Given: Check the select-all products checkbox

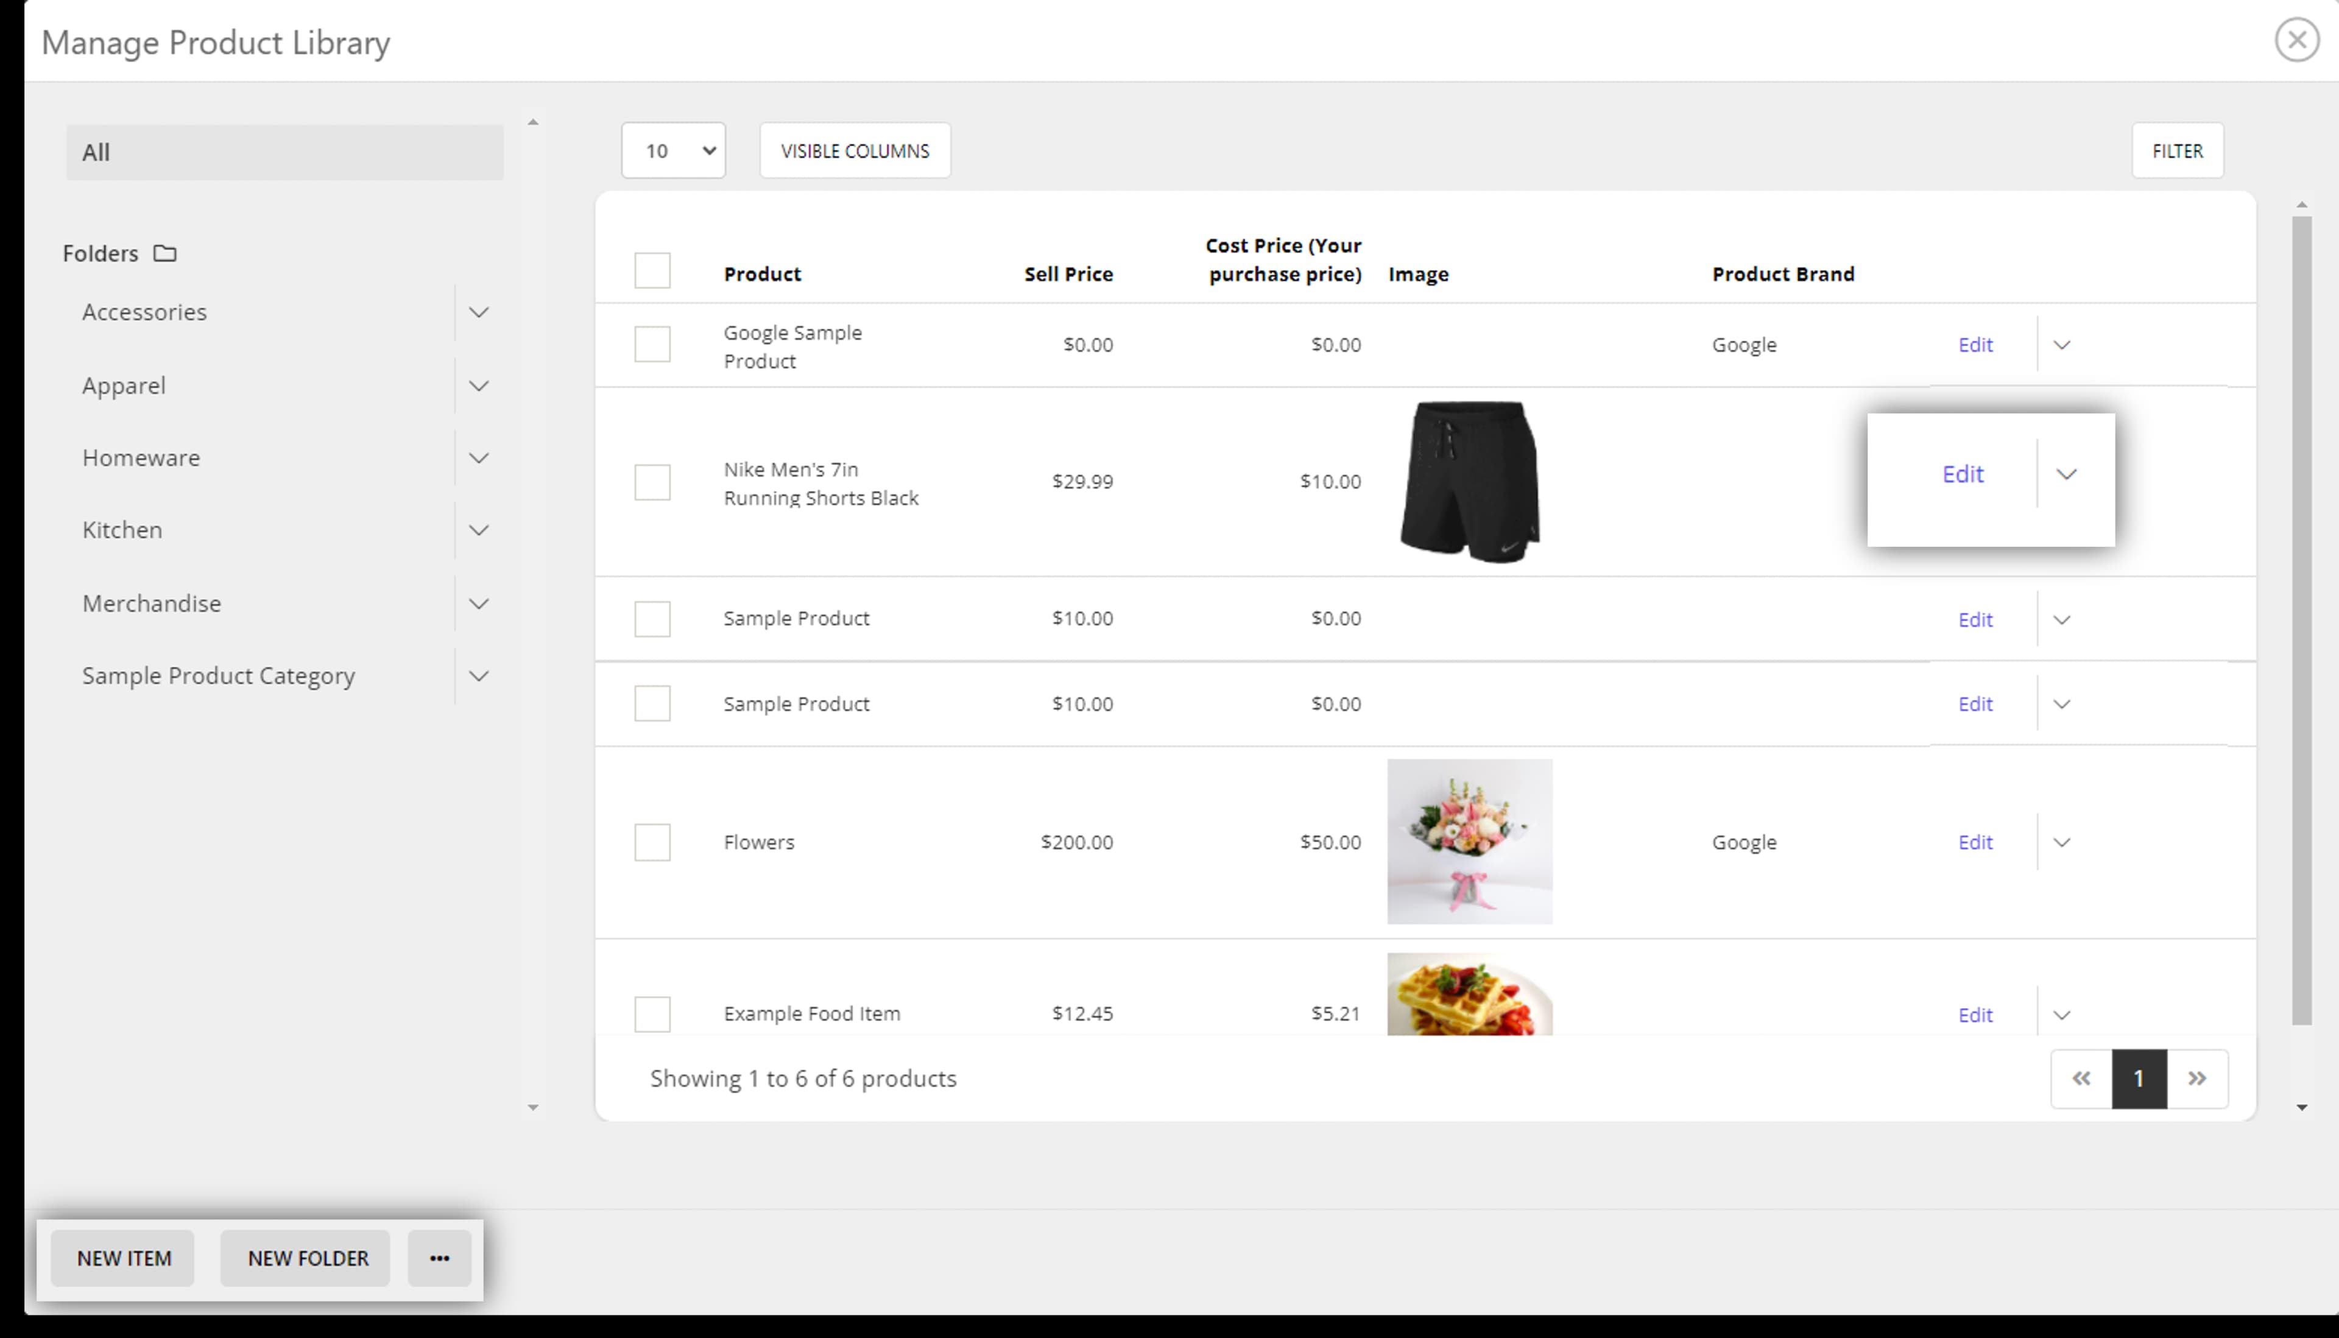Looking at the screenshot, I should (x=652, y=270).
